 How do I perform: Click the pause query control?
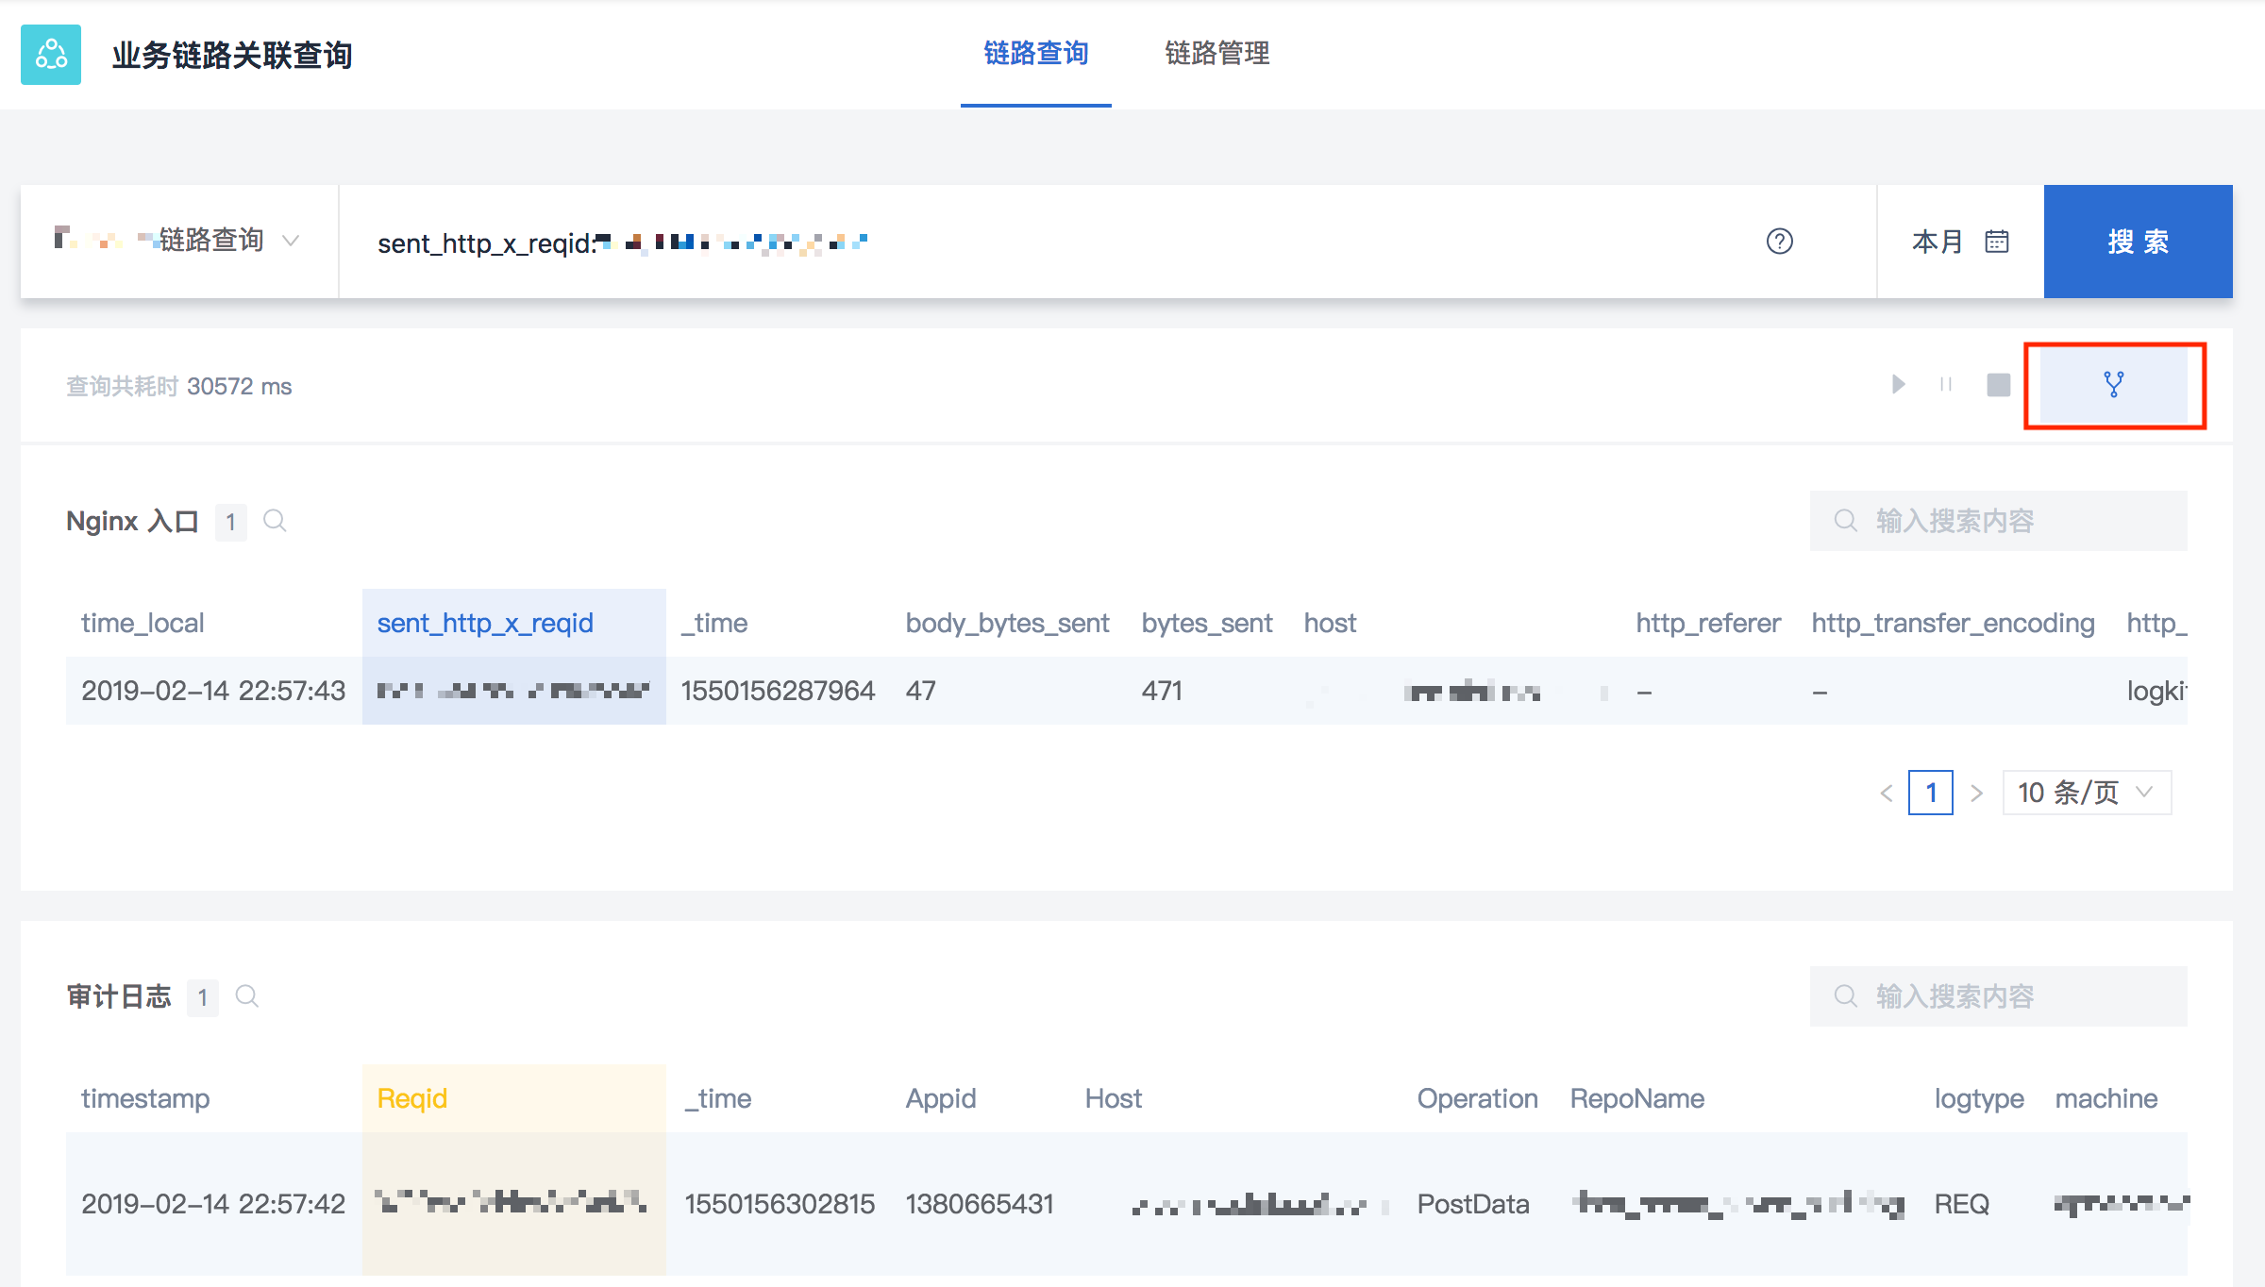point(1946,384)
